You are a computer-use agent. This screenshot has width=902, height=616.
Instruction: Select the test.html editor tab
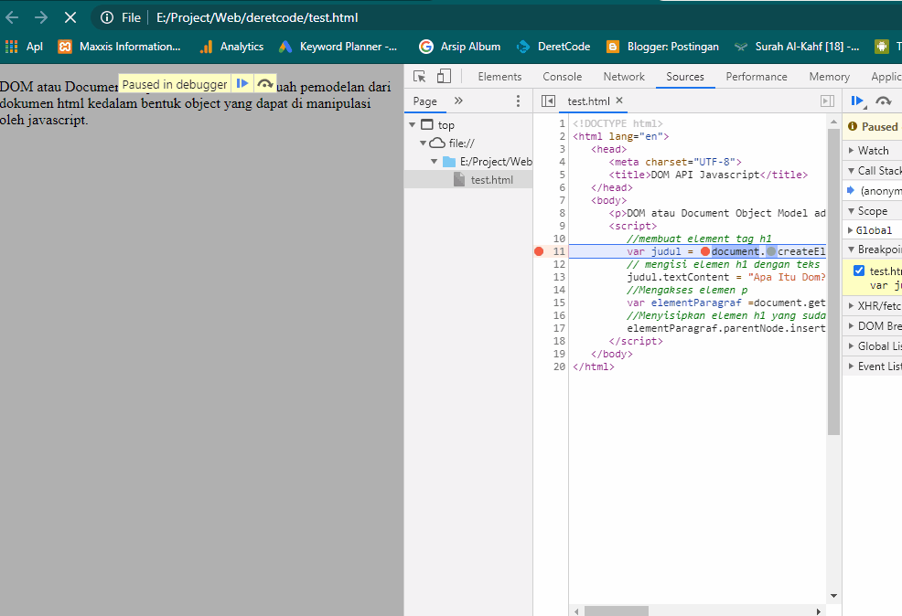(x=588, y=101)
